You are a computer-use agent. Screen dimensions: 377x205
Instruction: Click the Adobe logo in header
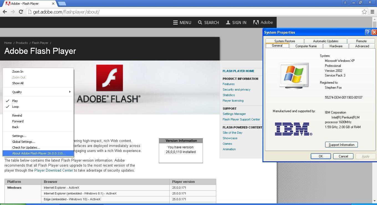tap(263, 22)
